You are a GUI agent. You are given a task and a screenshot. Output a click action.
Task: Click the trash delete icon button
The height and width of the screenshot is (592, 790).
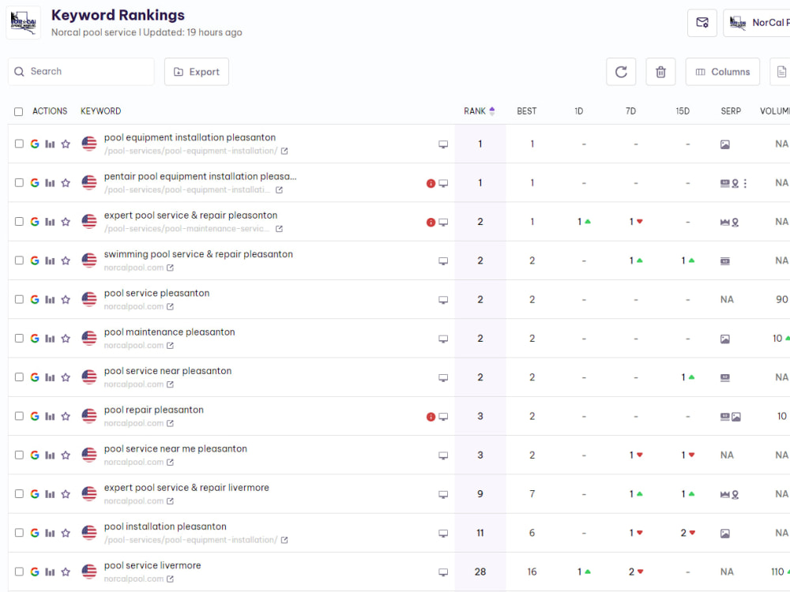(x=660, y=72)
